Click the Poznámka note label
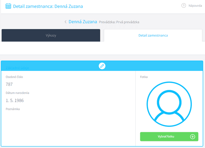This screenshot has height=148, width=205. pos(13,109)
